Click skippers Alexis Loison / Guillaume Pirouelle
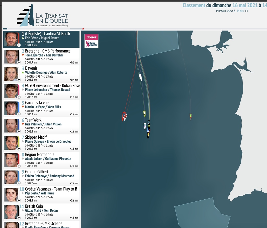Screen dimensions: 267x228 coord(48,159)
